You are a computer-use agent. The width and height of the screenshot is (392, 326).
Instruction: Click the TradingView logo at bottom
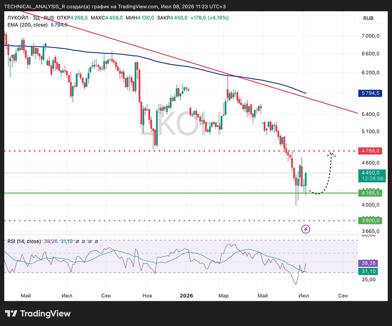(38, 313)
